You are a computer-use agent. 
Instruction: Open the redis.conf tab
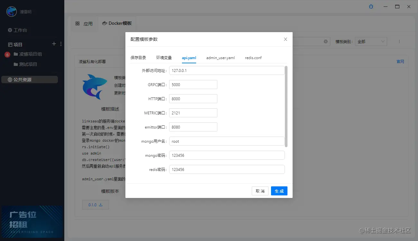(253, 58)
